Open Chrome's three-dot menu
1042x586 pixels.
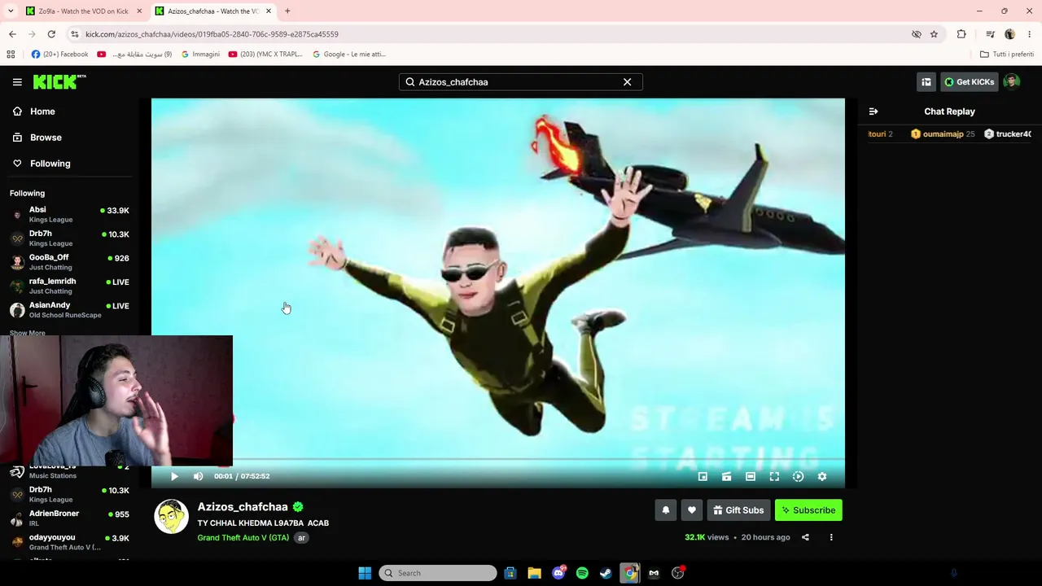click(1030, 34)
